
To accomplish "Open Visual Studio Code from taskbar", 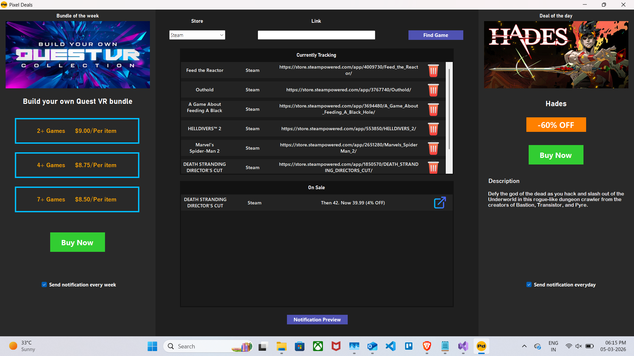I will click(391, 346).
